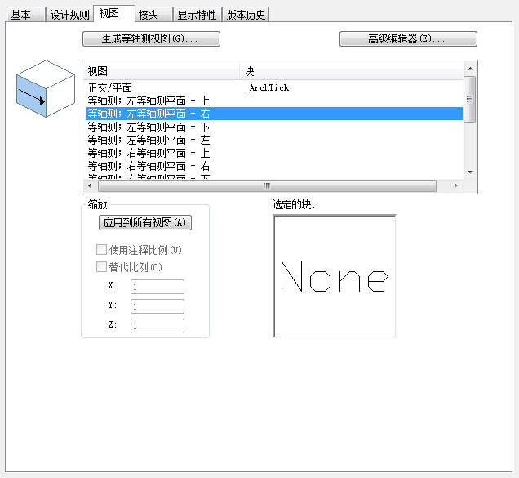Image resolution: width=519 pixels, height=478 pixels.
Task: Click 应用到所有视图(A) button
Action: 145,222
